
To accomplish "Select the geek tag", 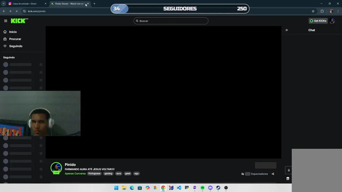I will pyautogui.click(x=128, y=174).
